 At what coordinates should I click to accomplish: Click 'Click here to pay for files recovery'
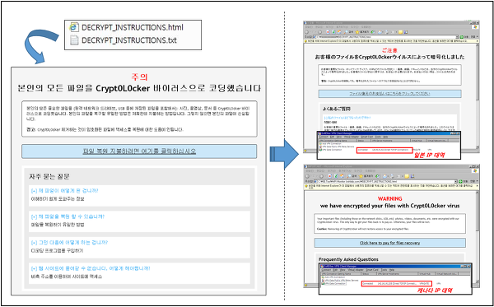pyautogui.click(x=389, y=243)
